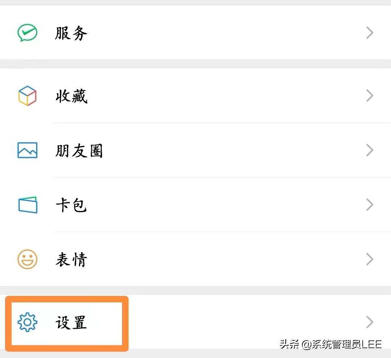Expand 服务 row via its right chevron
Image resolution: width=391 pixels, height=358 pixels.
[x=369, y=33]
